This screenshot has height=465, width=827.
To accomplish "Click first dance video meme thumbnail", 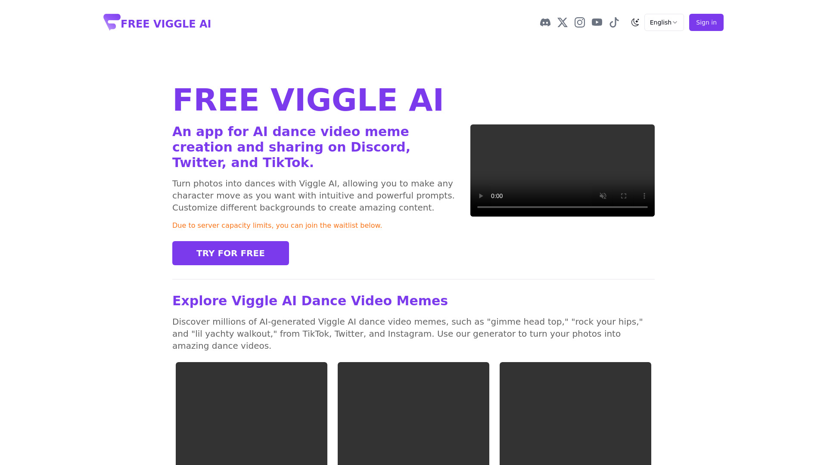I will tap(251, 413).
